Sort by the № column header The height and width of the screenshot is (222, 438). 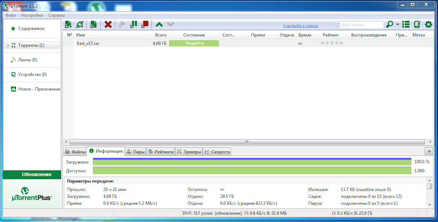[69, 35]
